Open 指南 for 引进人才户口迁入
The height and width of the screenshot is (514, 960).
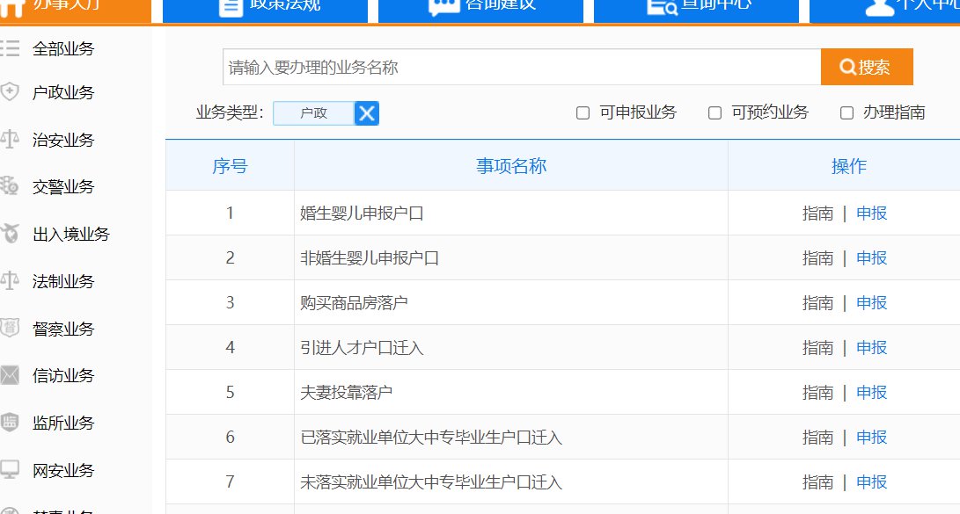[818, 348]
